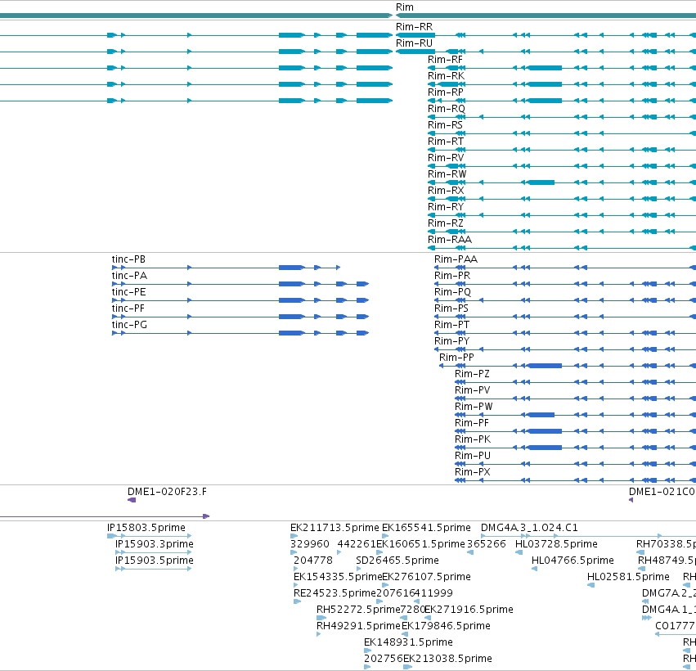This screenshot has height=671, width=696.
Task: Click the 204778 feature label
Action: point(313,561)
